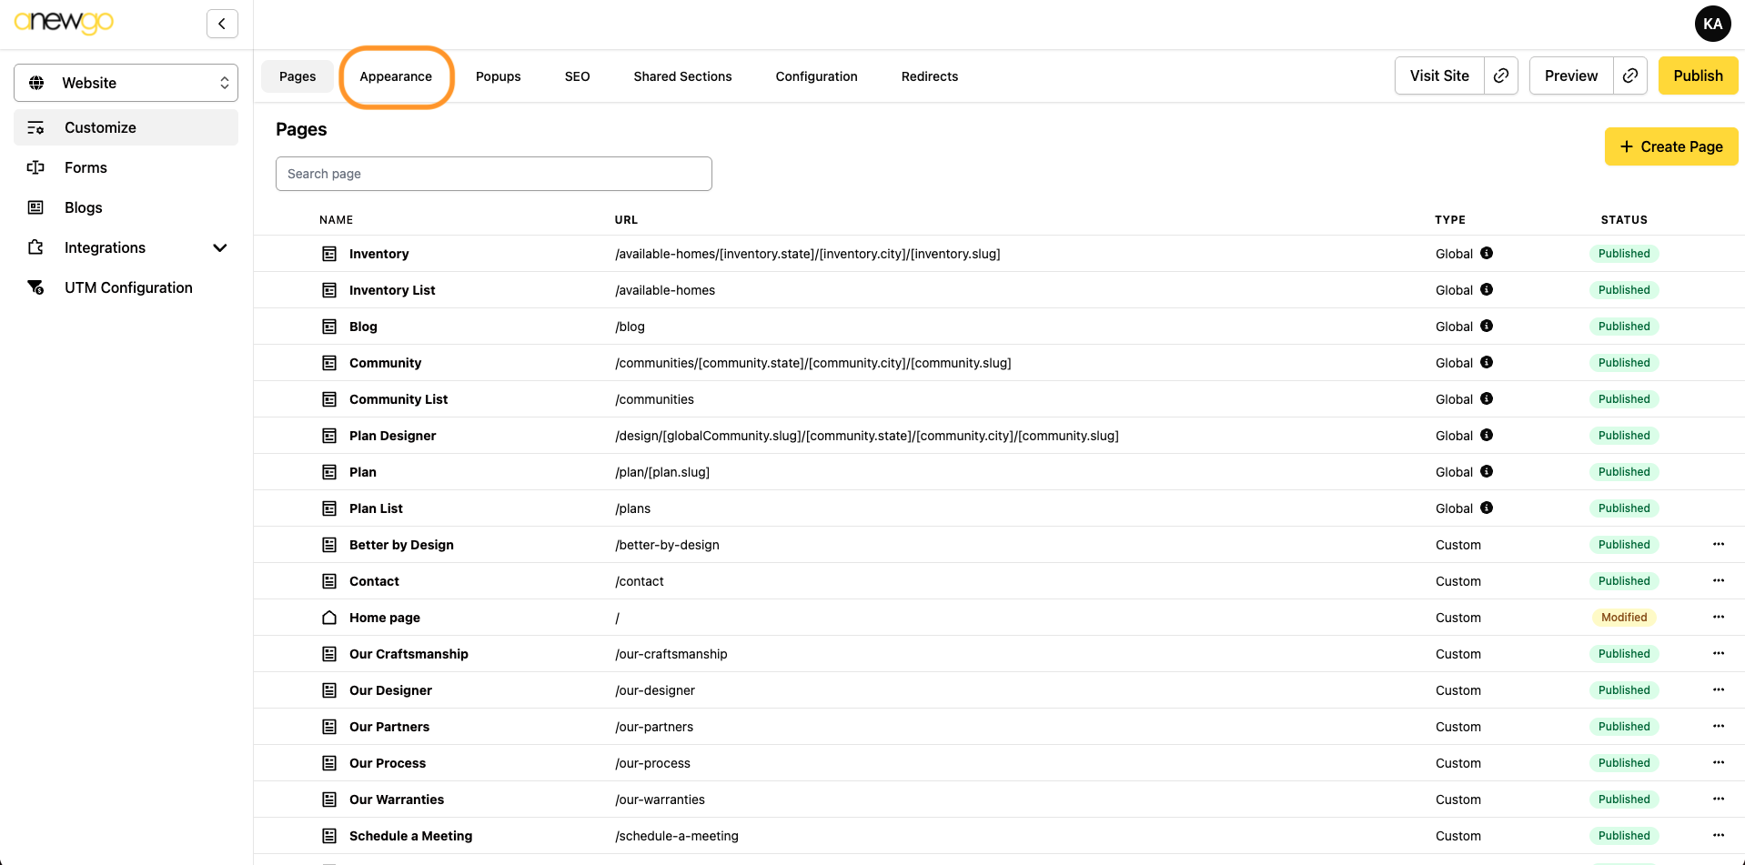
Task: Collapse the sidebar with the chevron button
Action: click(222, 24)
